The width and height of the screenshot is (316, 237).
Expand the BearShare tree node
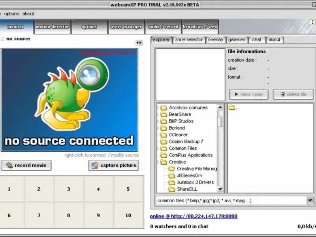pos(158,115)
